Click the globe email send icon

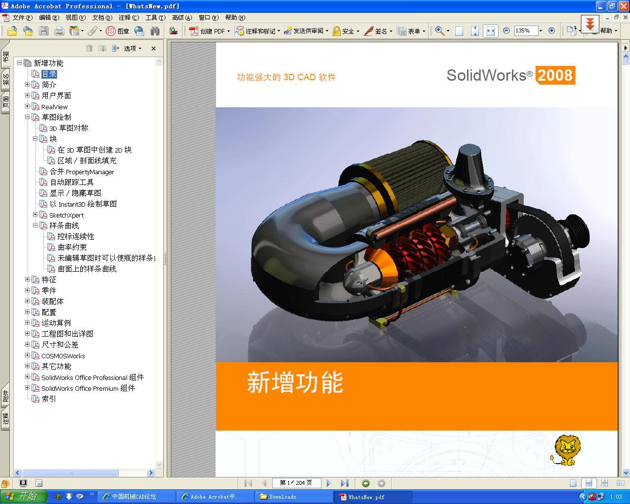point(139,31)
